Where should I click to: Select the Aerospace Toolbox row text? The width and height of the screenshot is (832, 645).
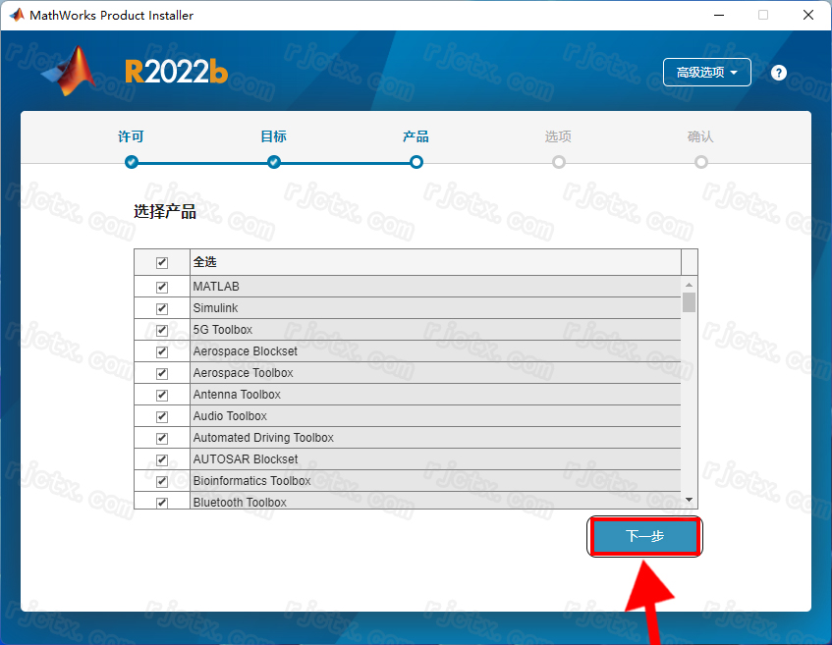[243, 373]
